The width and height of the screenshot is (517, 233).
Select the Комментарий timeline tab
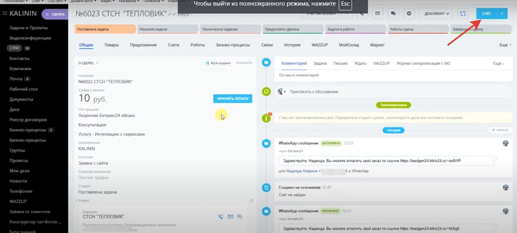[294, 63]
